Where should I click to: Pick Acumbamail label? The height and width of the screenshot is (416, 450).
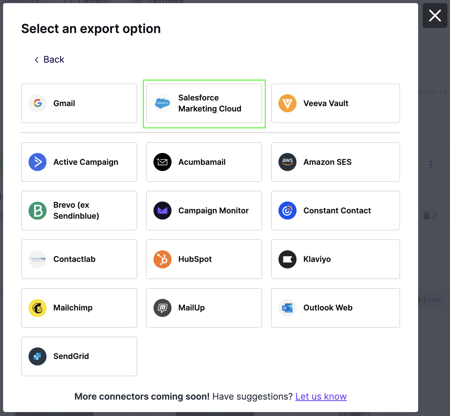point(202,162)
